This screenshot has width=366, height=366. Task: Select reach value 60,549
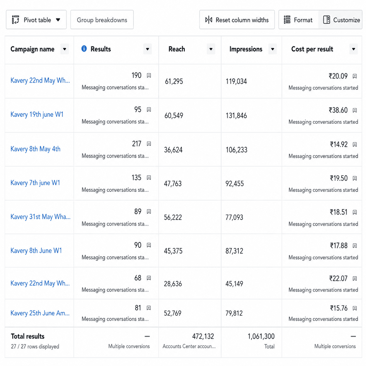[174, 116]
